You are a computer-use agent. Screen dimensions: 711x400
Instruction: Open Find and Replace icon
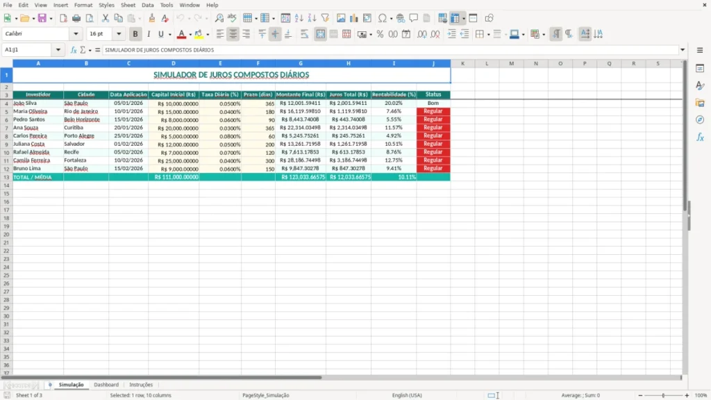pyautogui.click(x=219, y=18)
